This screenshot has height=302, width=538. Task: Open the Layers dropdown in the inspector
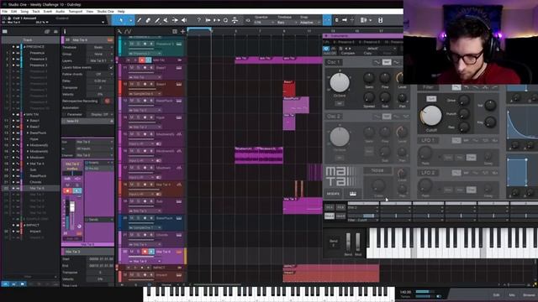click(x=100, y=61)
